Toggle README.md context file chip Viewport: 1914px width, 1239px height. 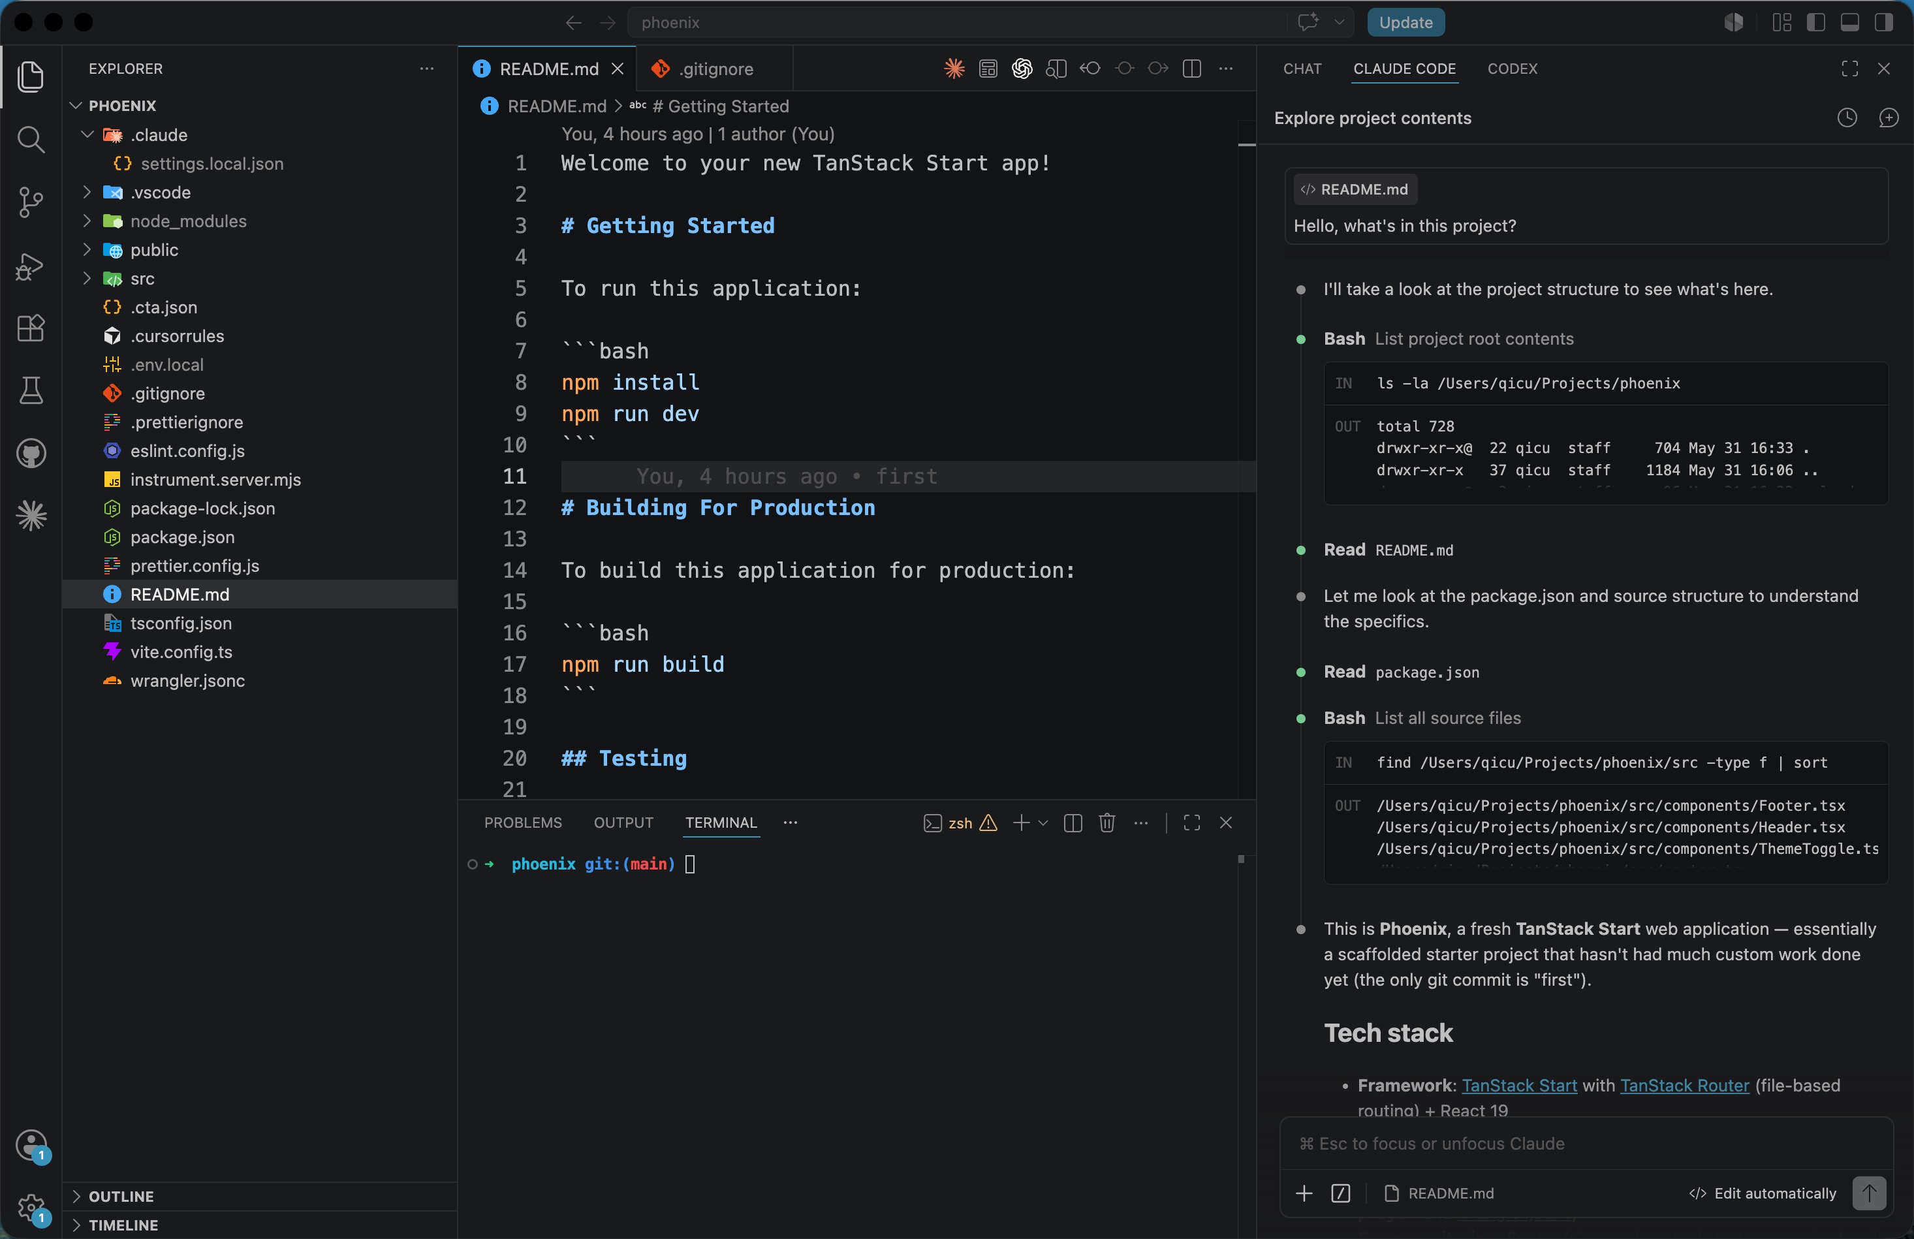(1439, 1193)
